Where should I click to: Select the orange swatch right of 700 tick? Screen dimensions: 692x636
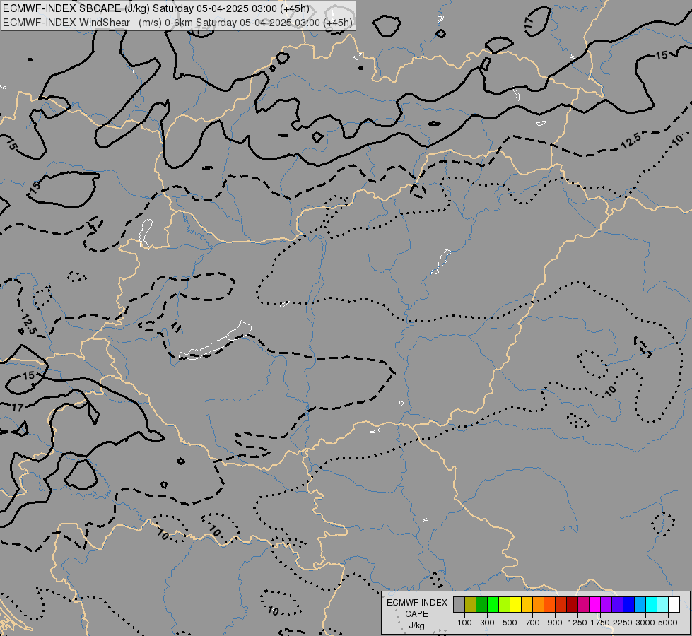coord(538,605)
